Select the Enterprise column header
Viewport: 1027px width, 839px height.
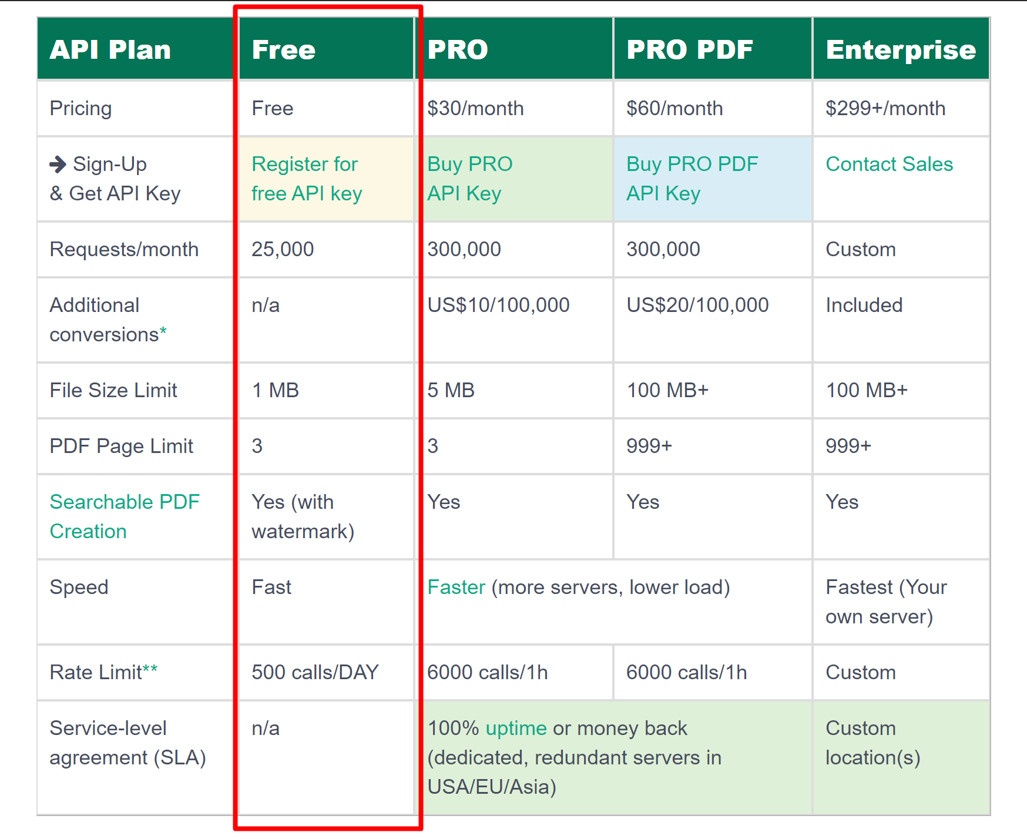[901, 49]
